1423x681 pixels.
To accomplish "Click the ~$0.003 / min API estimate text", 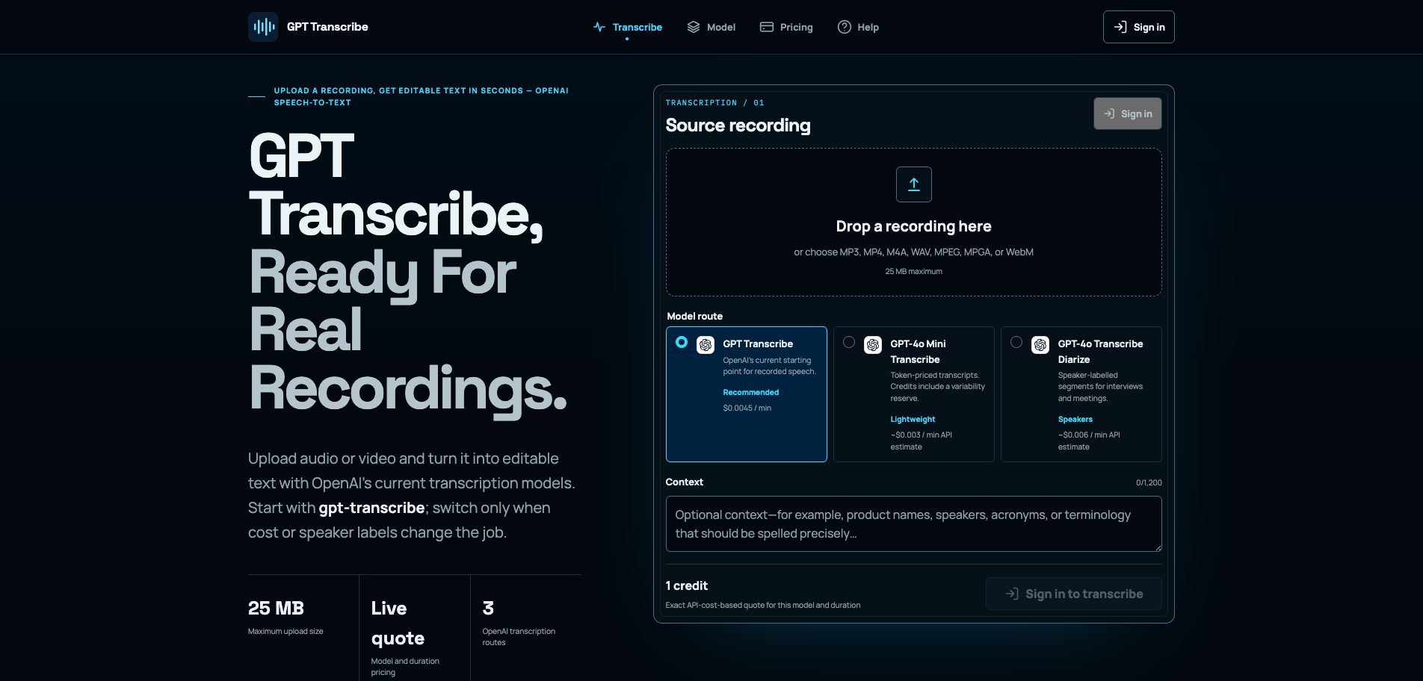I will click(x=922, y=441).
